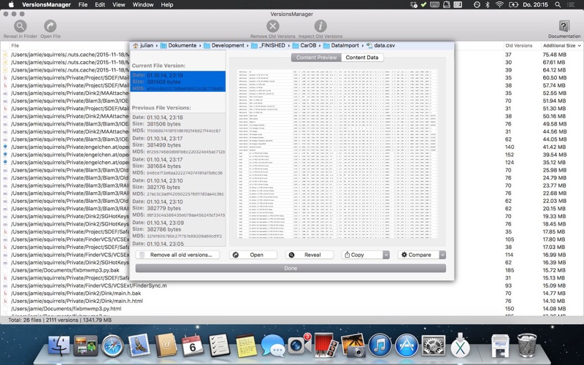Click Remove Old Versions toolbar icon
The width and height of the screenshot is (584, 365).
click(272, 26)
